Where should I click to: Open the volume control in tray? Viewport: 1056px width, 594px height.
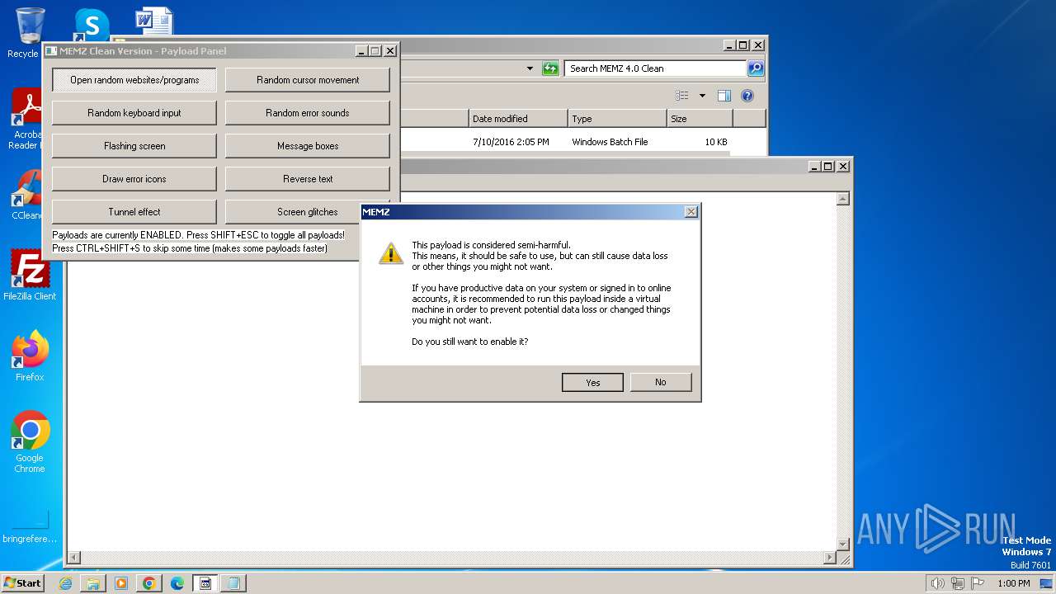(x=937, y=583)
